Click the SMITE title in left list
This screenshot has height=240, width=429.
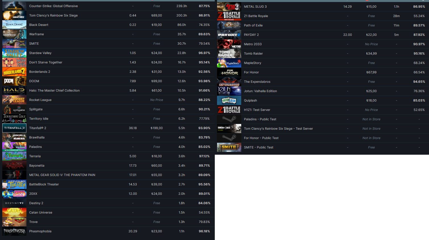pos(34,44)
